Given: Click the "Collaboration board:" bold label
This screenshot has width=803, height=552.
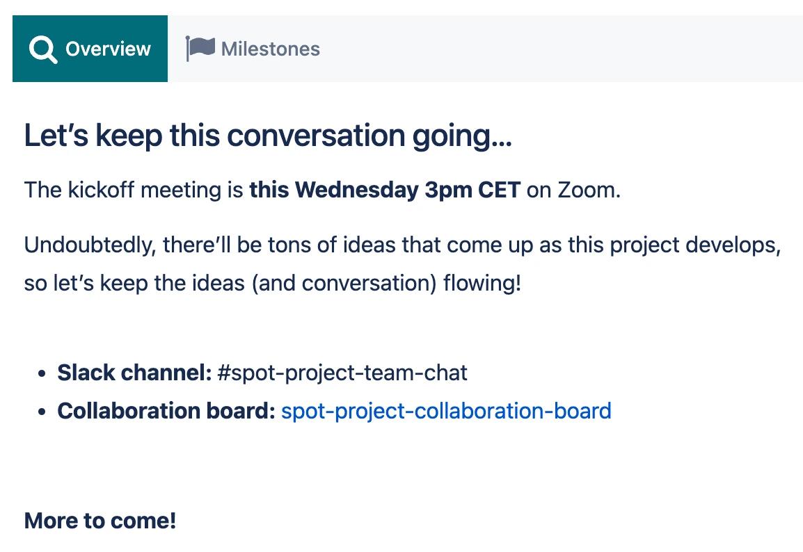Looking at the screenshot, I should (x=166, y=411).
